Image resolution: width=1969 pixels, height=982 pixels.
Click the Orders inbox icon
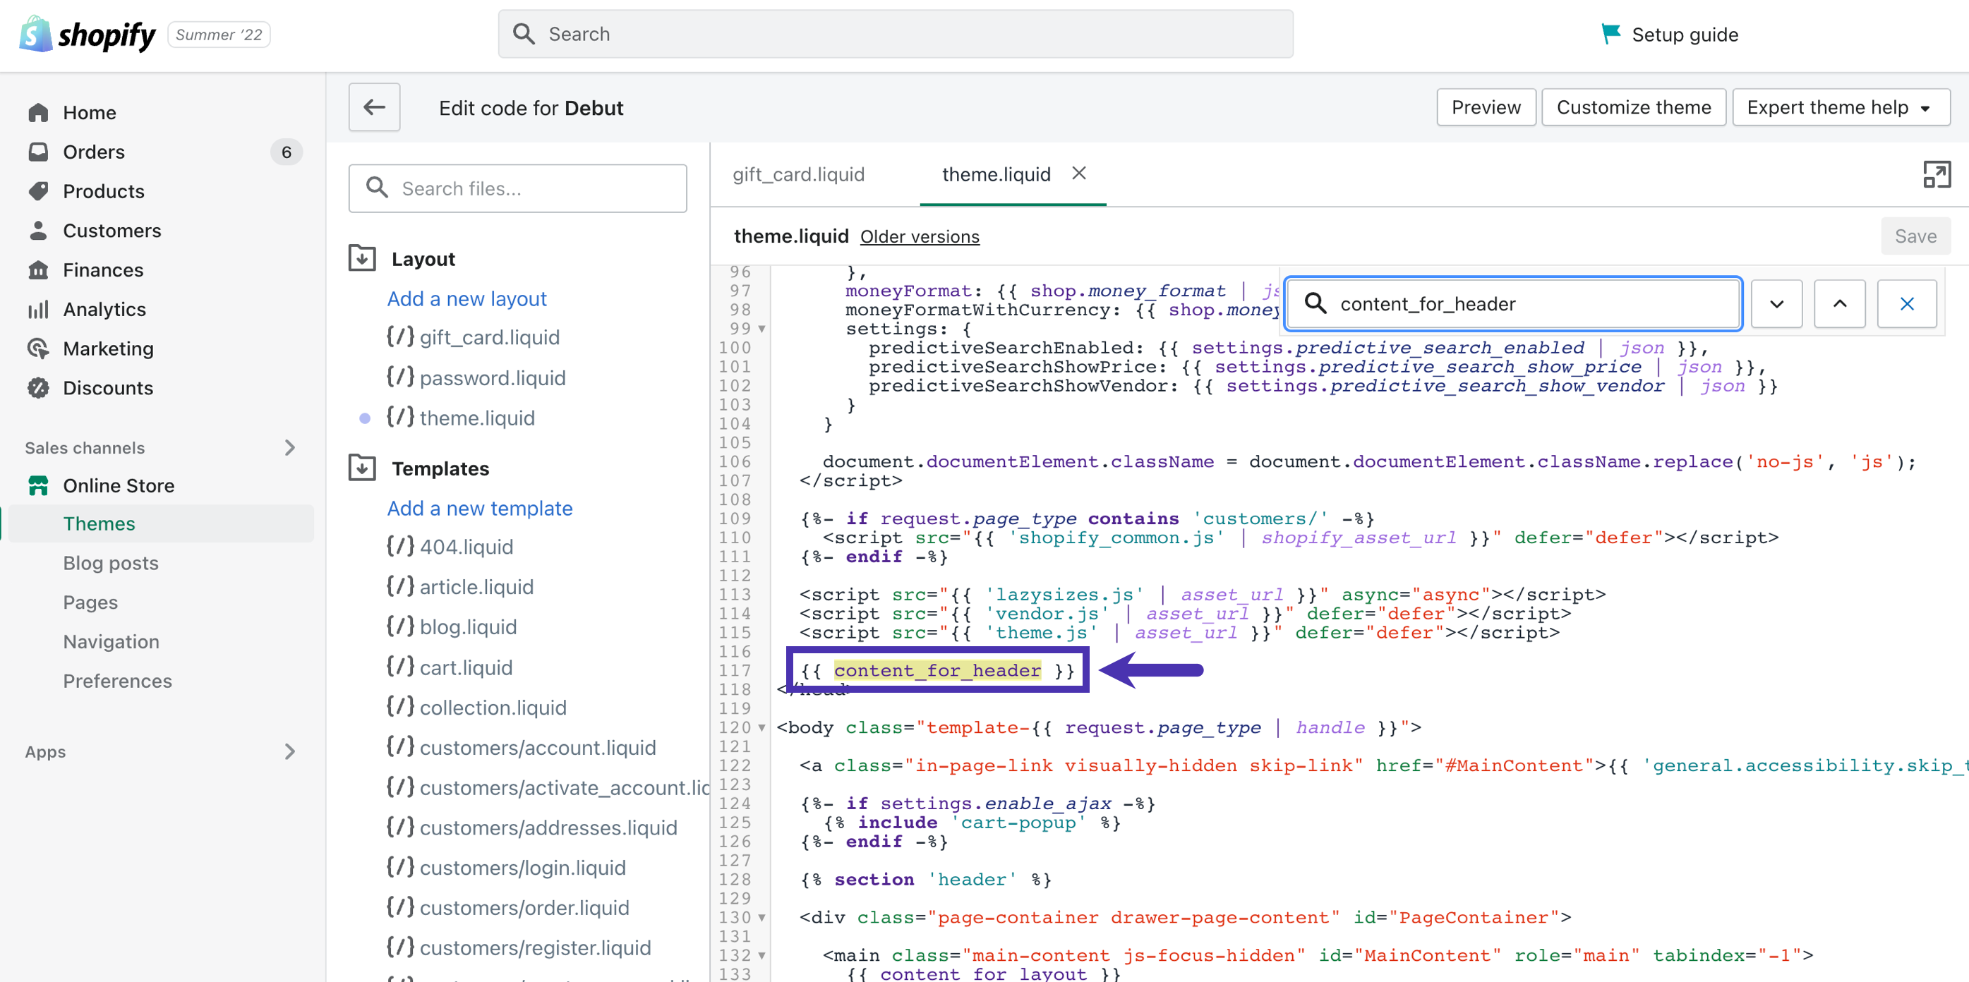coord(38,151)
